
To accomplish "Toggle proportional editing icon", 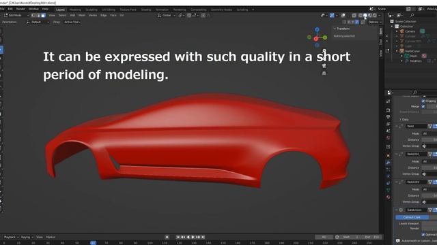I will (x=203, y=16).
